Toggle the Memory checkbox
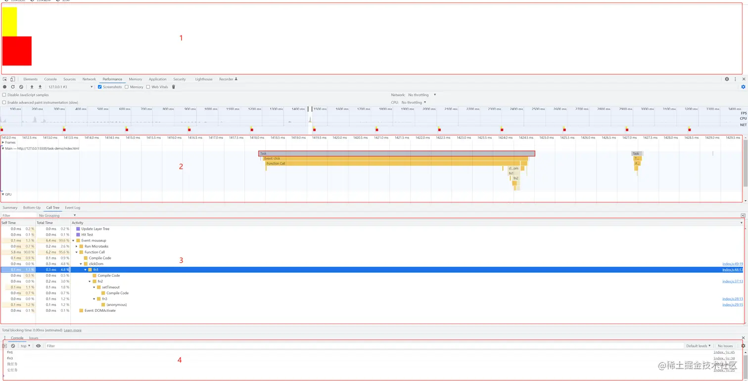748x381 pixels. (x=127, y=87)
